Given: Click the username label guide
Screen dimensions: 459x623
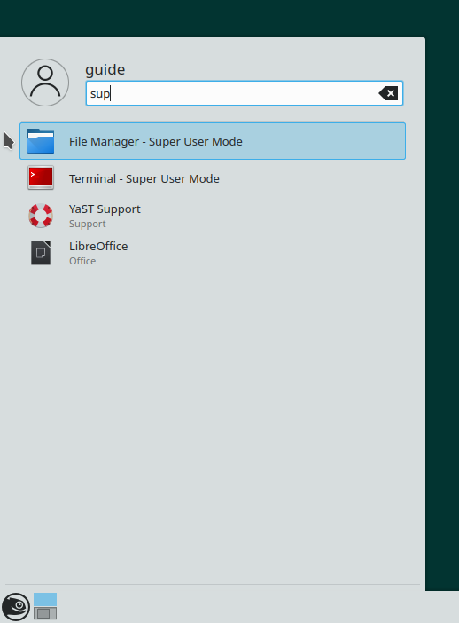Looking at the screenshot, I should [x=105, y=69].
